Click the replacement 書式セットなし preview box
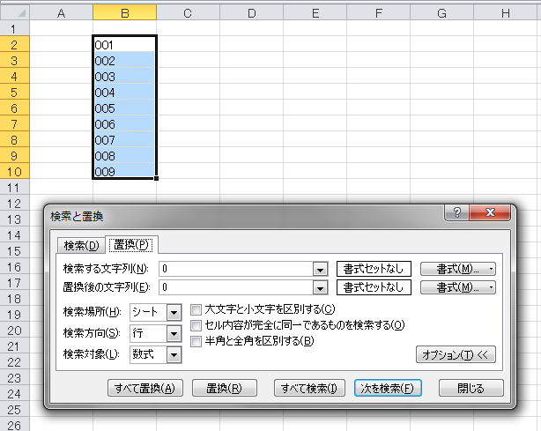Screen dimensions: 541x431 point(374,287)
